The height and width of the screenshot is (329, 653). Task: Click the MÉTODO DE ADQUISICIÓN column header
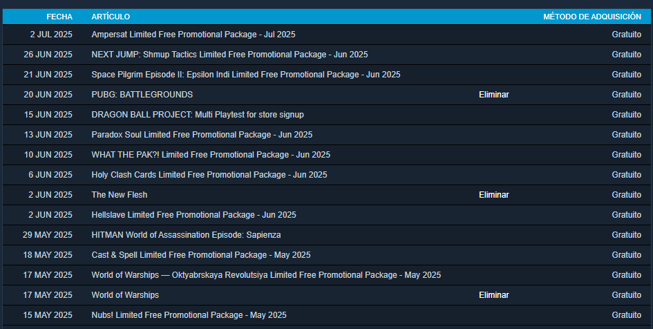point(592,17)
